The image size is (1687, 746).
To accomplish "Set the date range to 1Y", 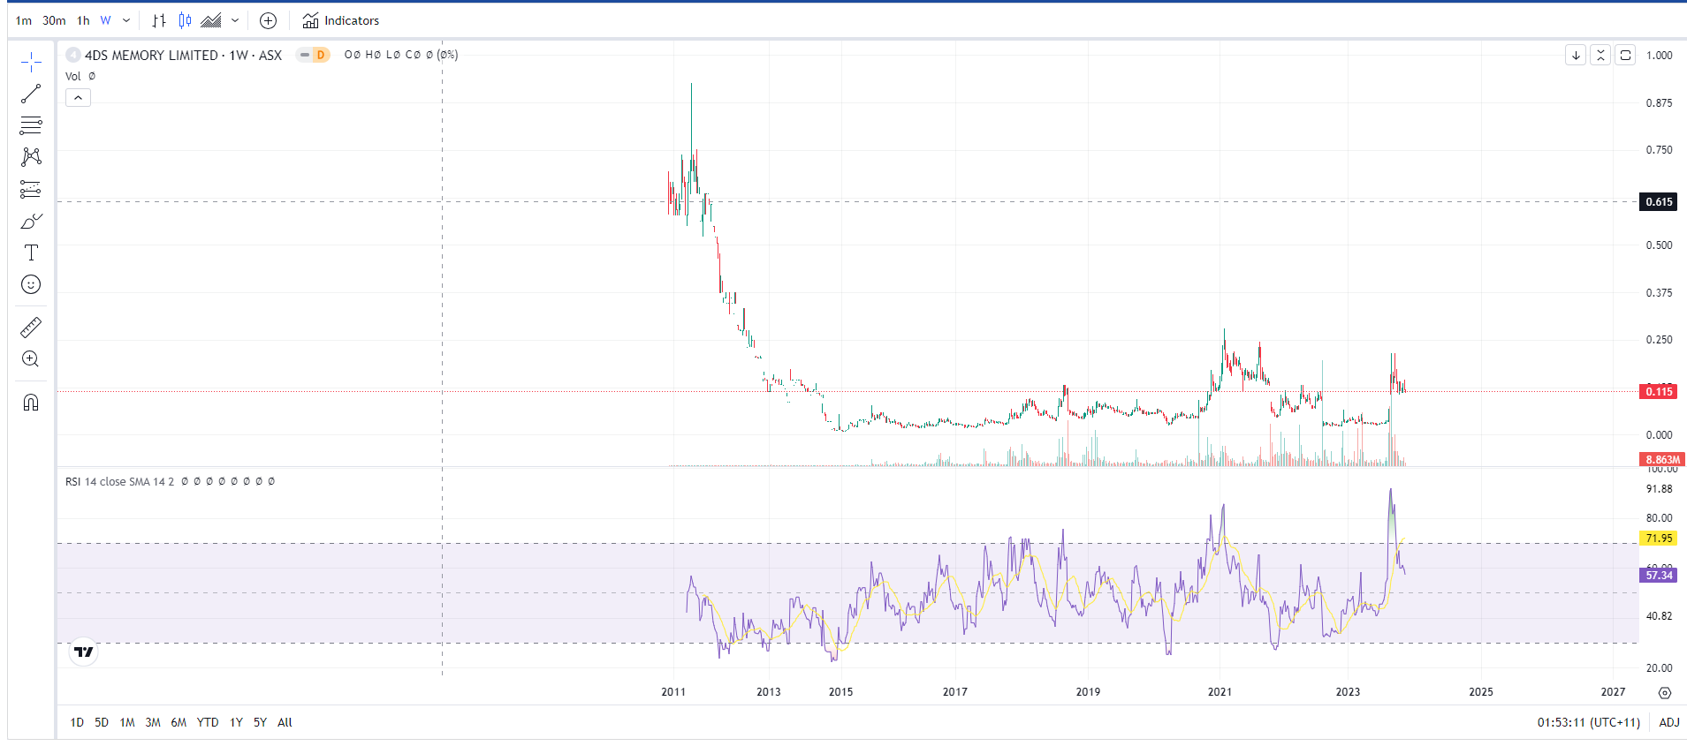I will [x=236, y=722].
